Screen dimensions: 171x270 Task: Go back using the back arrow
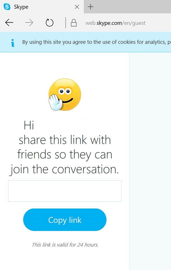click(9, 23)
